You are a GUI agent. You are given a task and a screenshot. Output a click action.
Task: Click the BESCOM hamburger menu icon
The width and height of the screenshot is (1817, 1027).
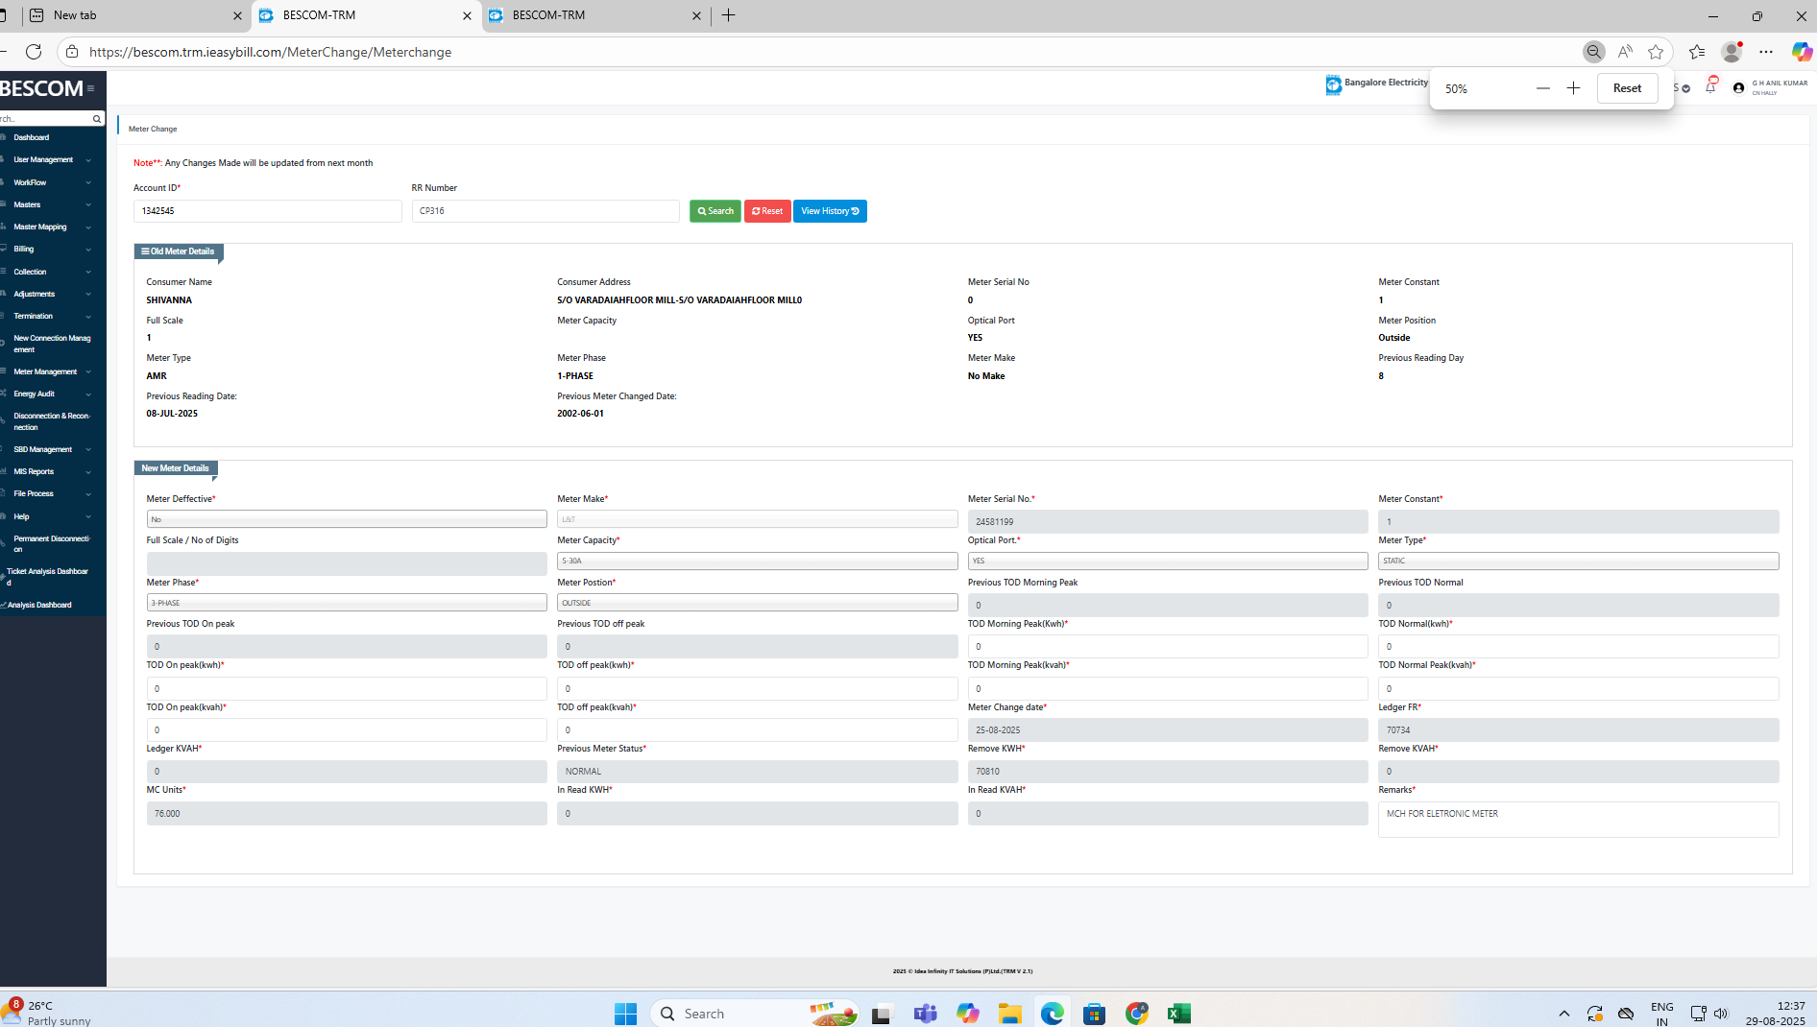coord(90,88)
